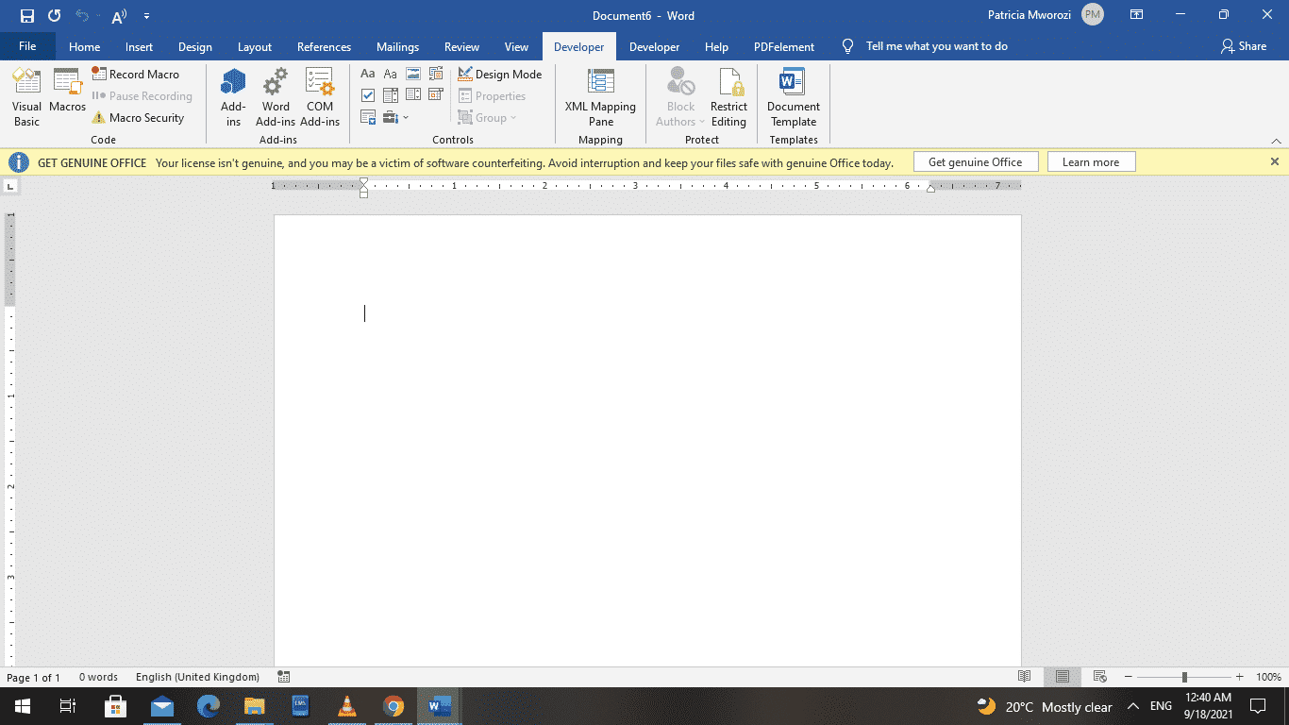The width and height of the screenshot is (1289, 725).
Task: Insert a Date Picker content control
Action: [x=435, y=94]
